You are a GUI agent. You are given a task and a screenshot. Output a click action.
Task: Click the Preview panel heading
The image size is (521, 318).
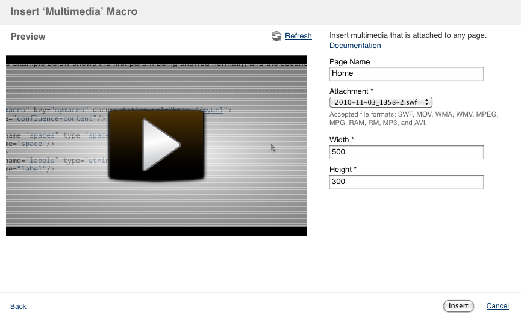coord(28,37)
